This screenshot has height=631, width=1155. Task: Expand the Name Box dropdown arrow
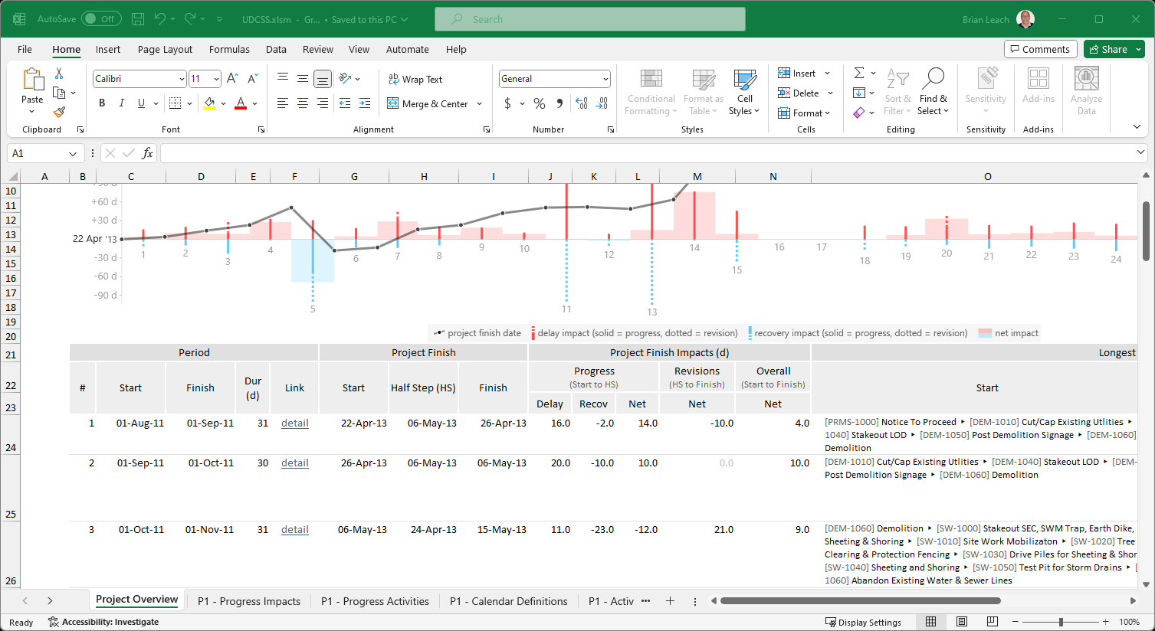click(73, 153)
